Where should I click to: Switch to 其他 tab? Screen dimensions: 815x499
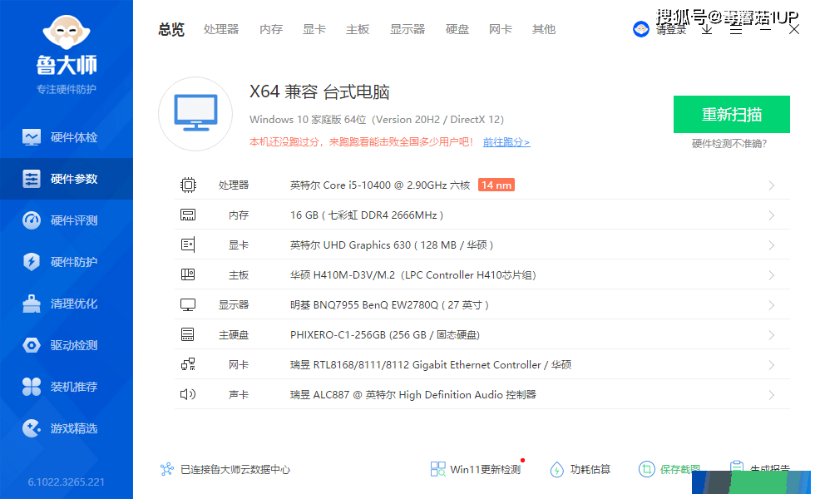point(544,30)
